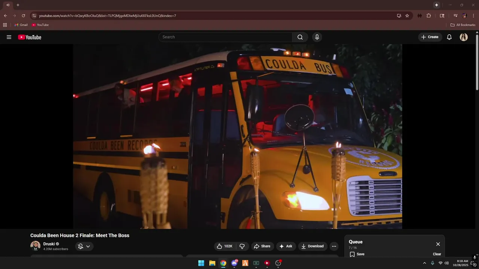
Task: Open the YouTube notifications bell
Action: [x=449, y=37]
